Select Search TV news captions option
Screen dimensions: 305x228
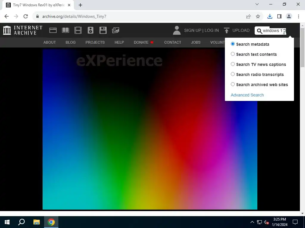(x=233, y=64)
